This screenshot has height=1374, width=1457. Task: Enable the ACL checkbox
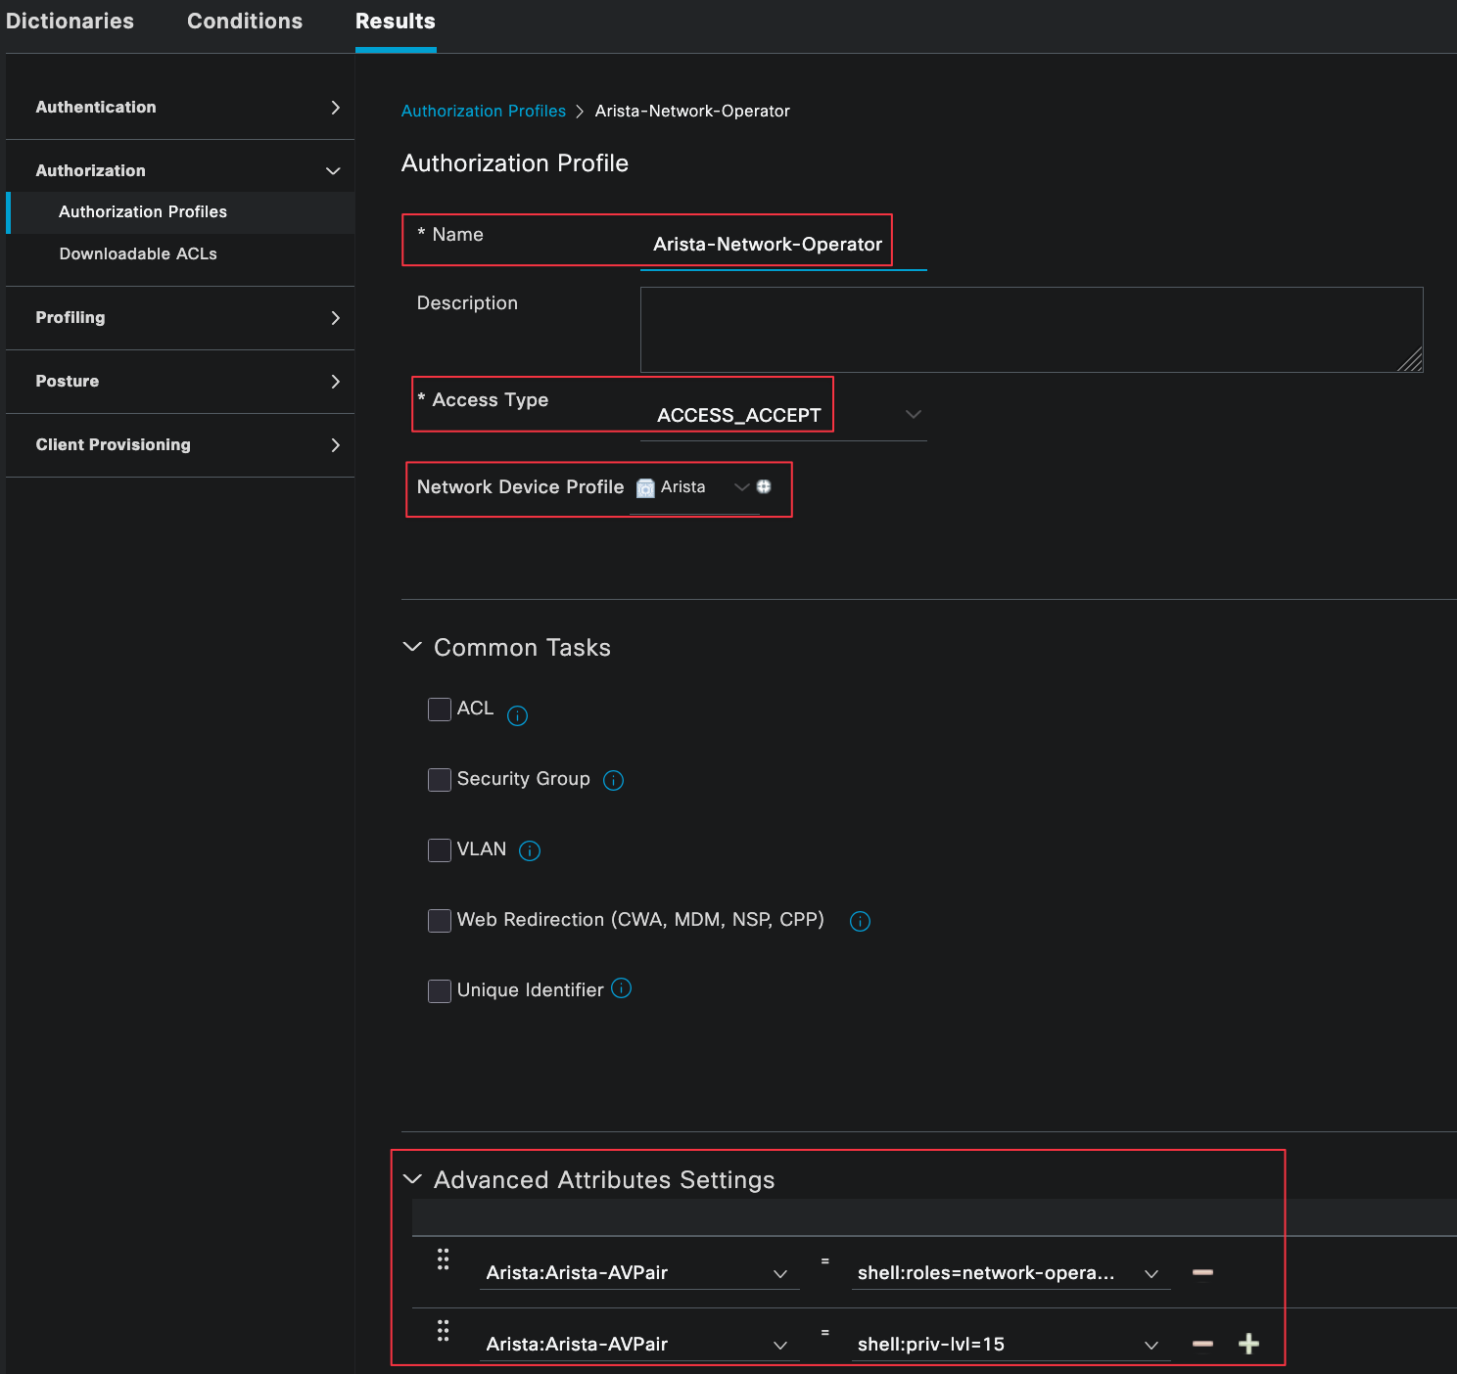point(440,709)
